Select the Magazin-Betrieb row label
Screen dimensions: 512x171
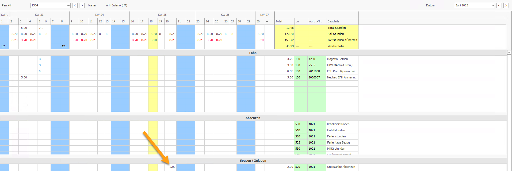[x=338, y=59]
